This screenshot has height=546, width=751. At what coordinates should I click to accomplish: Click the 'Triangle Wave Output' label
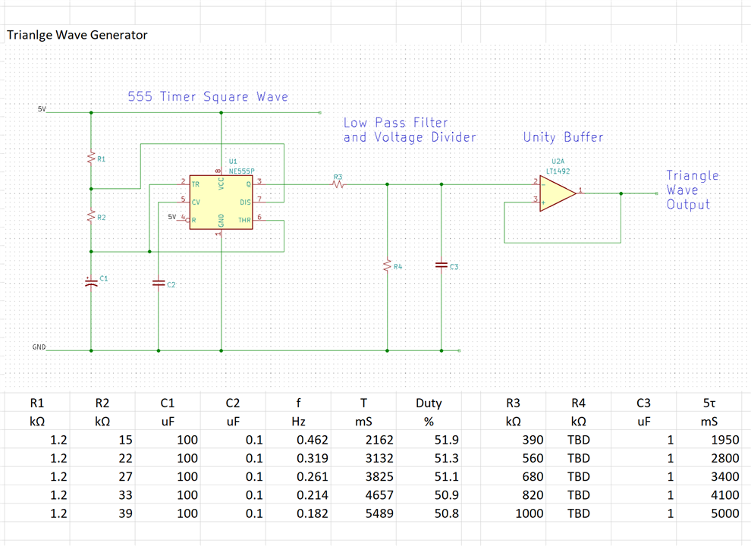pyautogui.click(x=692, y=190)
